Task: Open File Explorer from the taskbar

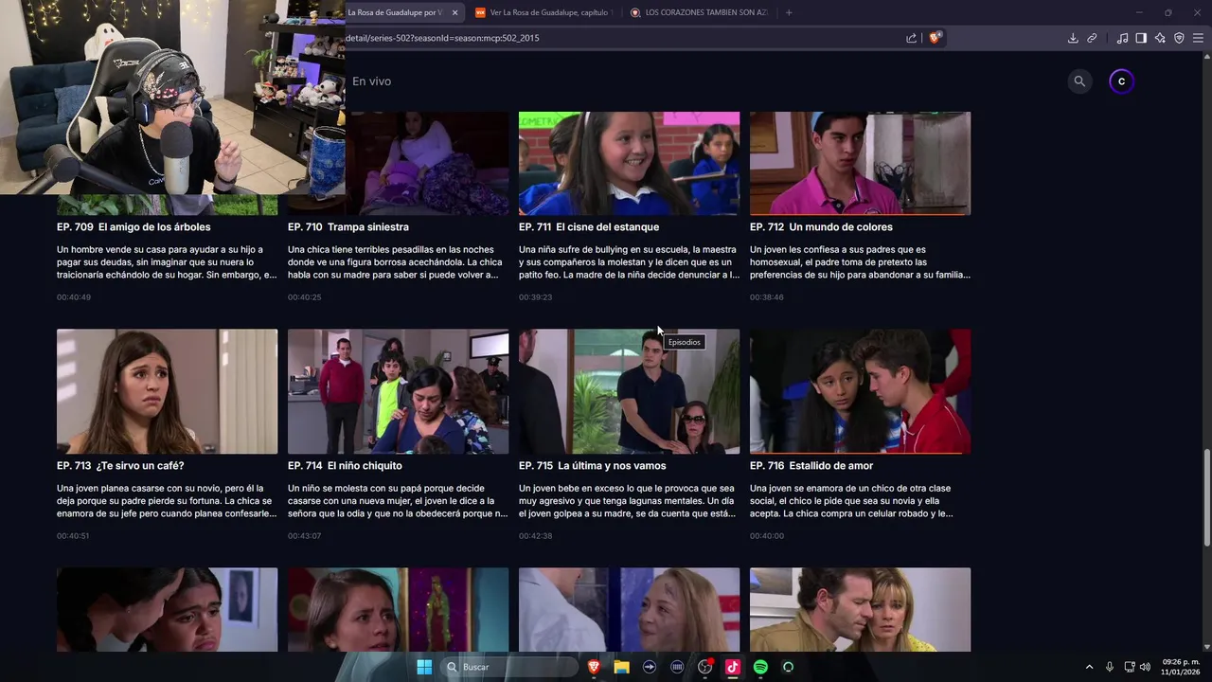Action: [621, 667]
